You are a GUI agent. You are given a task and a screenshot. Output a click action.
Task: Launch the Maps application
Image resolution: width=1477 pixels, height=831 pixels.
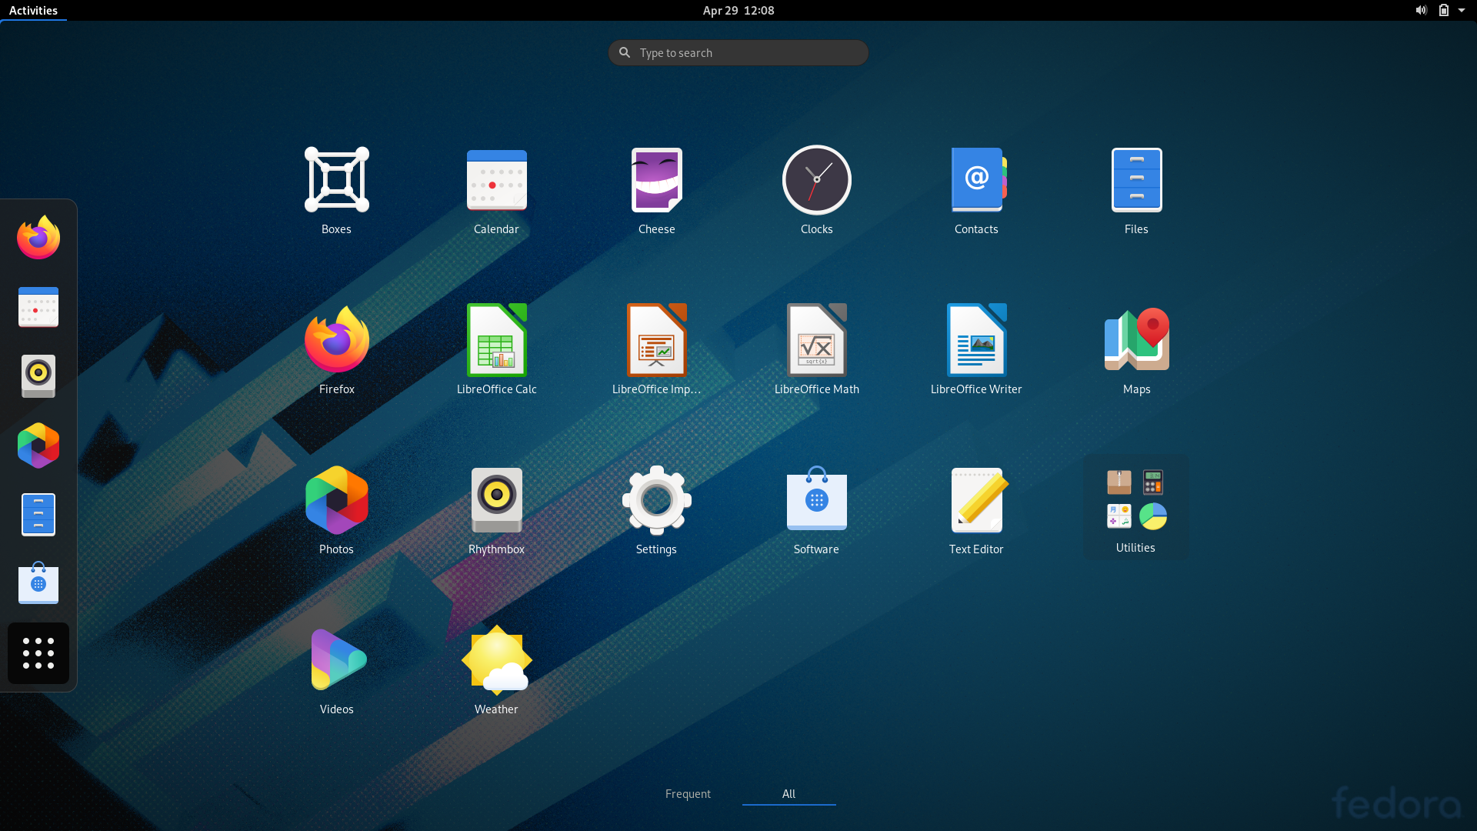(x=1136, y=351)
